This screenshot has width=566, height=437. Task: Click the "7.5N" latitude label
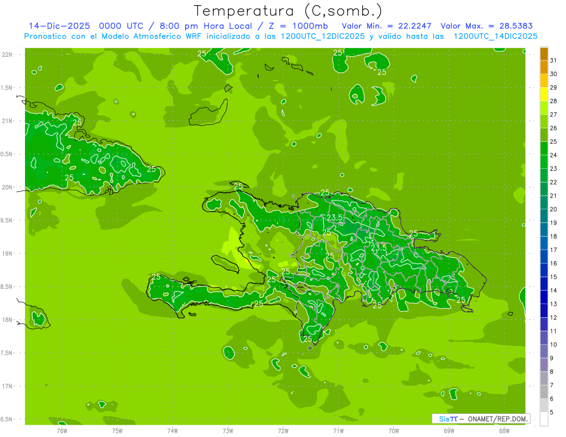(8, 353)
